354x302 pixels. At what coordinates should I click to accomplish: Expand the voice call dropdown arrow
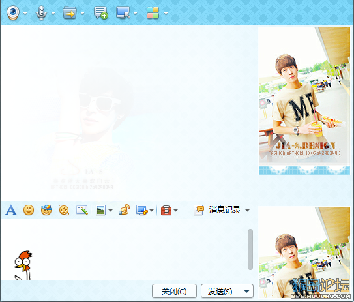coord(53,13)
